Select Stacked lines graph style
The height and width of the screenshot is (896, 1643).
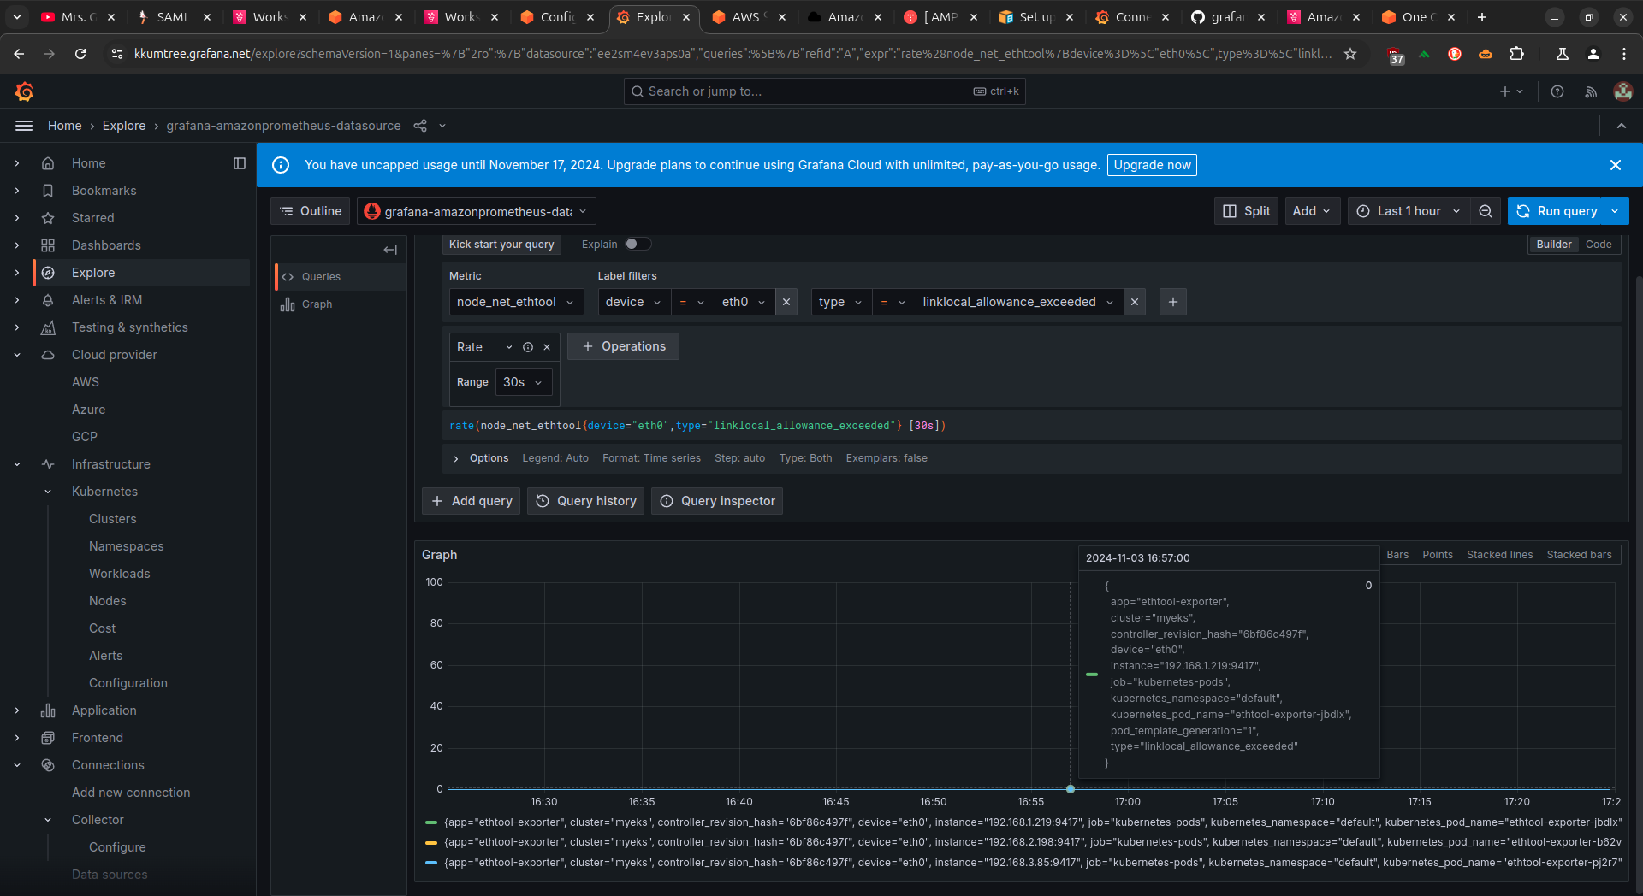pyautogui.click(x=1499, y=555)
